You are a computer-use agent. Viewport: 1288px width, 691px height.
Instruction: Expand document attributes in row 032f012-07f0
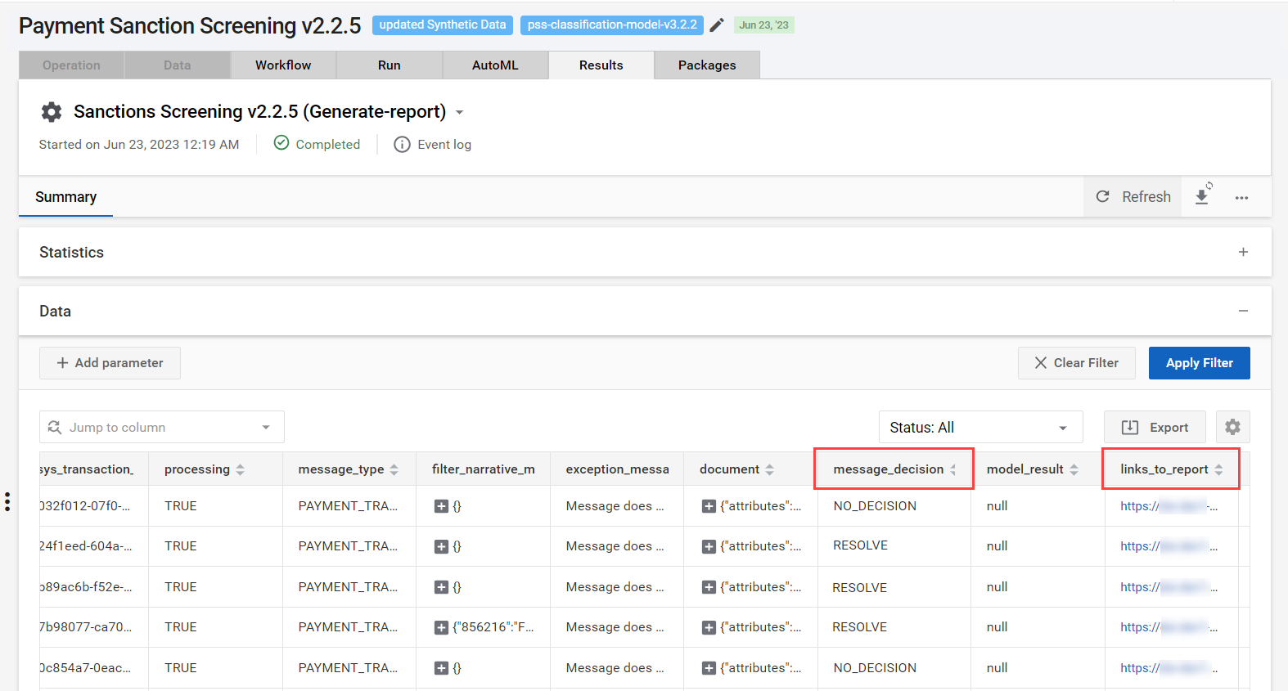pos(709,506)
